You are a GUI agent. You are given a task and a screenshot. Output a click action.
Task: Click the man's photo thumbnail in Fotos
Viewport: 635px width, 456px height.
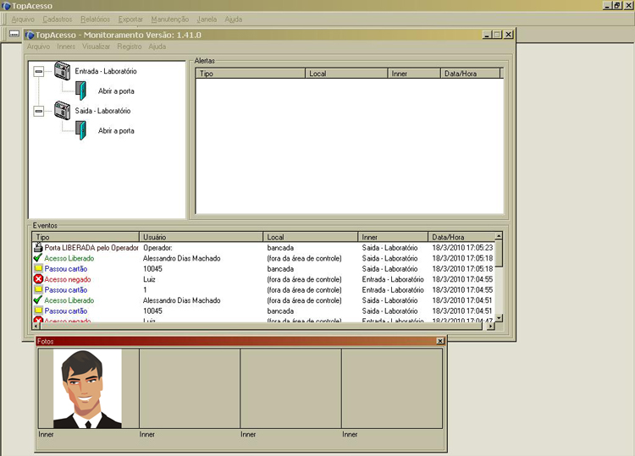(x=87, y=388)
